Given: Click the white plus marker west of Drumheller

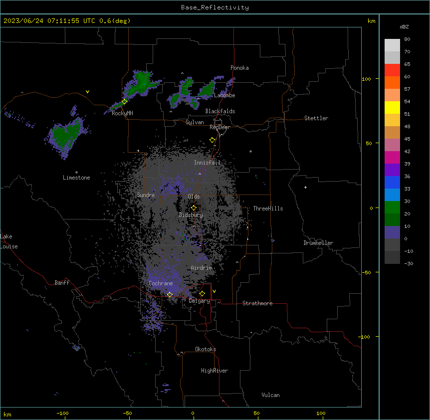Looking at the screenshot, I should 305,187.
